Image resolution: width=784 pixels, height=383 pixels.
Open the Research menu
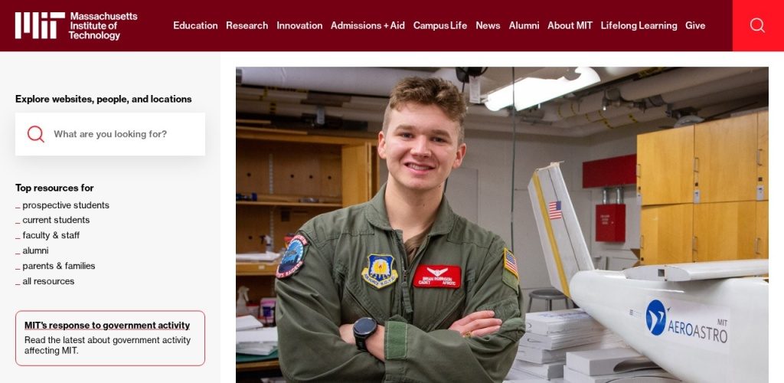coord(247,25)
